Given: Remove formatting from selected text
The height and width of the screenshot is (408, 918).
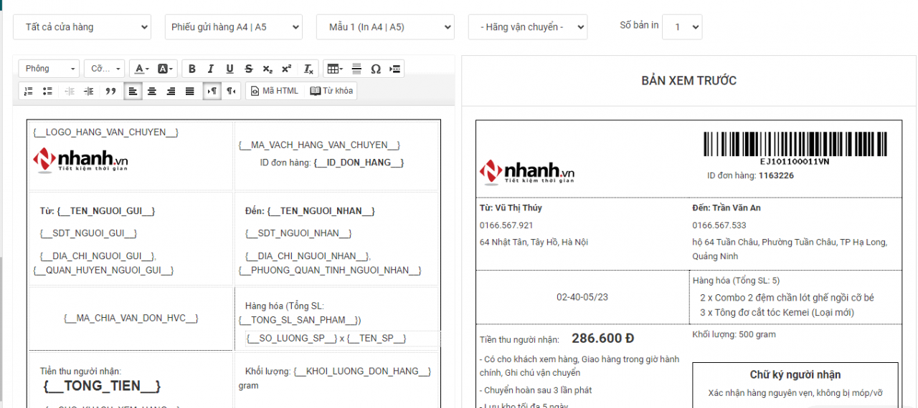Looking at the screenshot, I should click(x=308, y=69).
